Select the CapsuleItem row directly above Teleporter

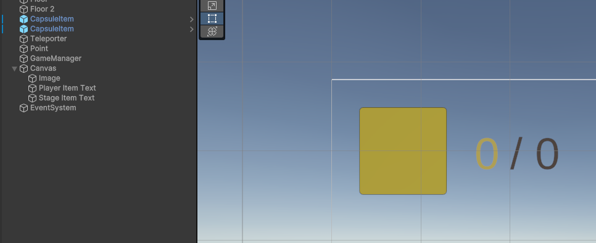coord(98,29)
